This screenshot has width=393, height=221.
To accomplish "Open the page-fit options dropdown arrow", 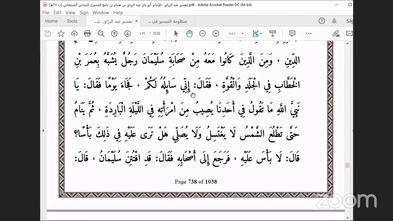I will coord(261,33).
